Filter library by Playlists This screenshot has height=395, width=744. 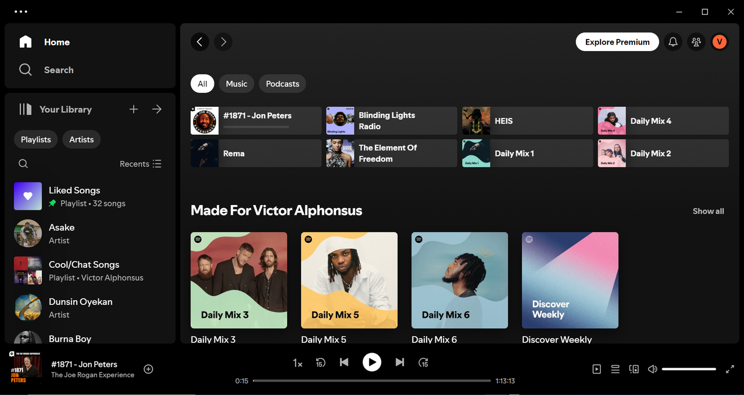pyautogui.click(x=36, y=139)
